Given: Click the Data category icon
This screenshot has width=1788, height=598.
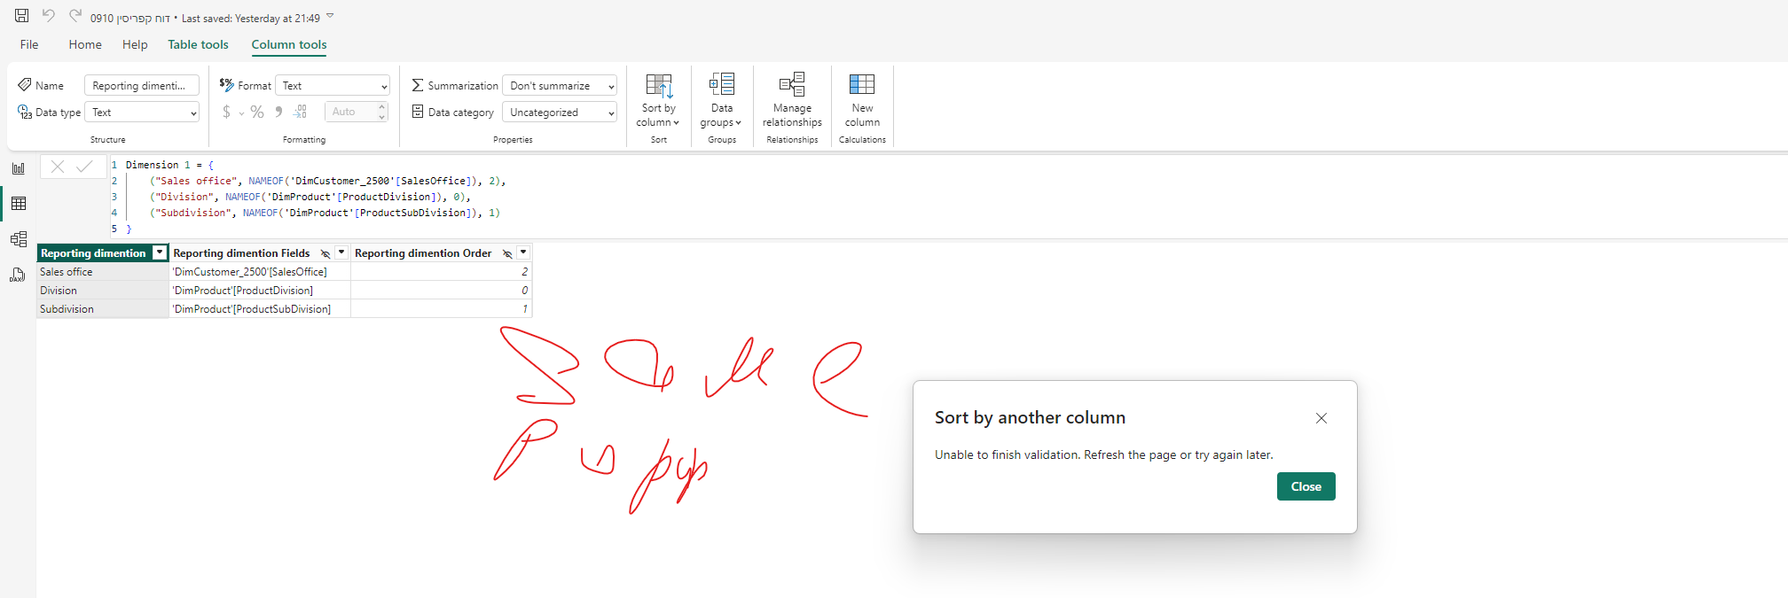Looking at the screenshot, I should [x=418, y=112].
